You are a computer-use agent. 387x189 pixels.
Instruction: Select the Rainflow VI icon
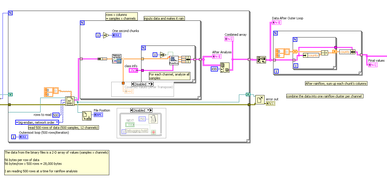[x=174, y=61]
